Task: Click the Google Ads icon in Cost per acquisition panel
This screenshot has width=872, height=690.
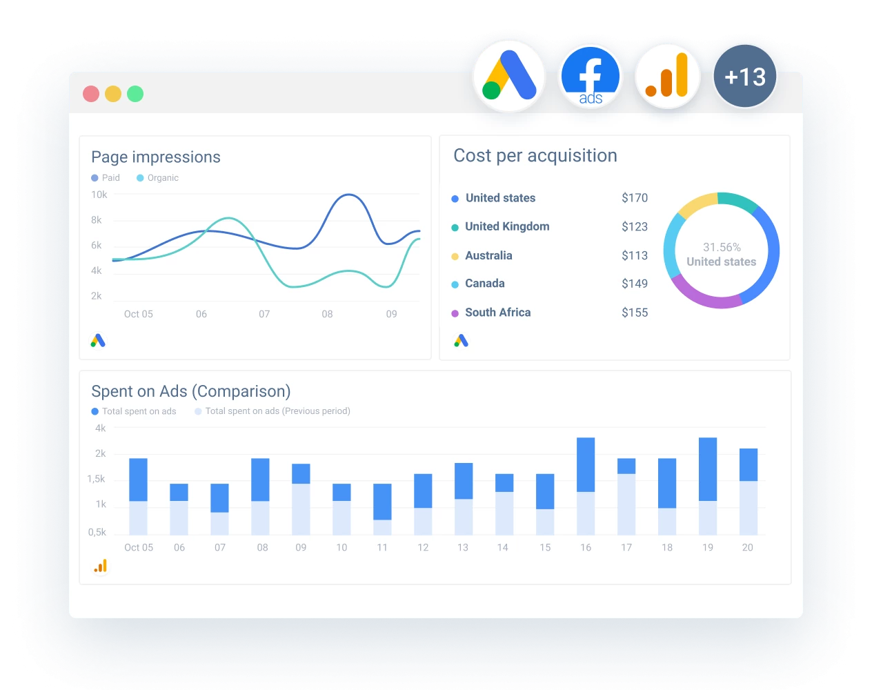Action: [x=462, y=339]
